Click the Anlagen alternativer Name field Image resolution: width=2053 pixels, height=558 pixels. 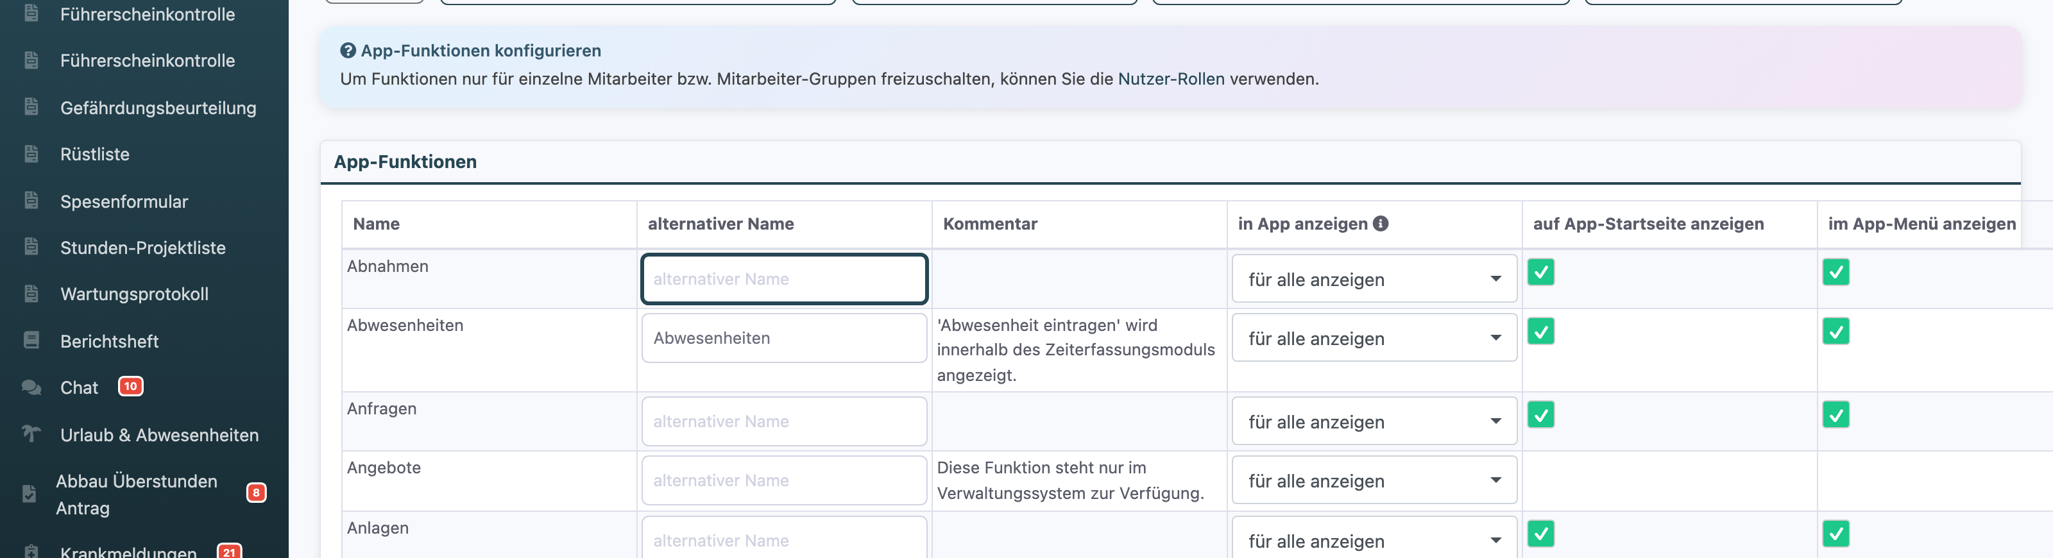pos(784,538)
